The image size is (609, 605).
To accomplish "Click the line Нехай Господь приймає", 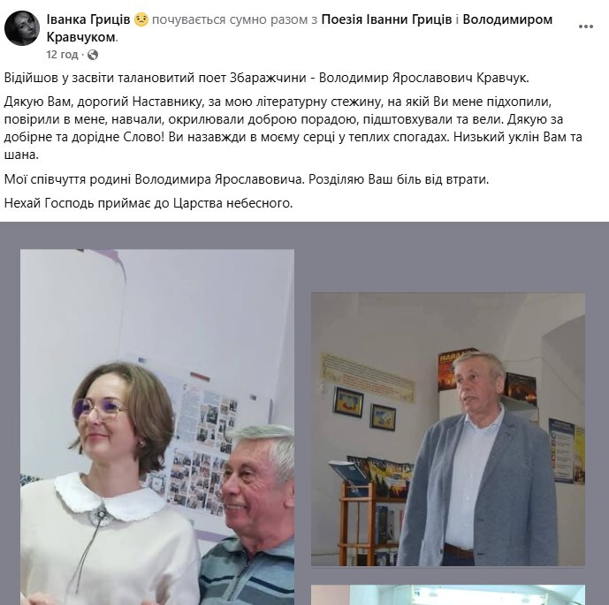I will (x=148, y=203).
